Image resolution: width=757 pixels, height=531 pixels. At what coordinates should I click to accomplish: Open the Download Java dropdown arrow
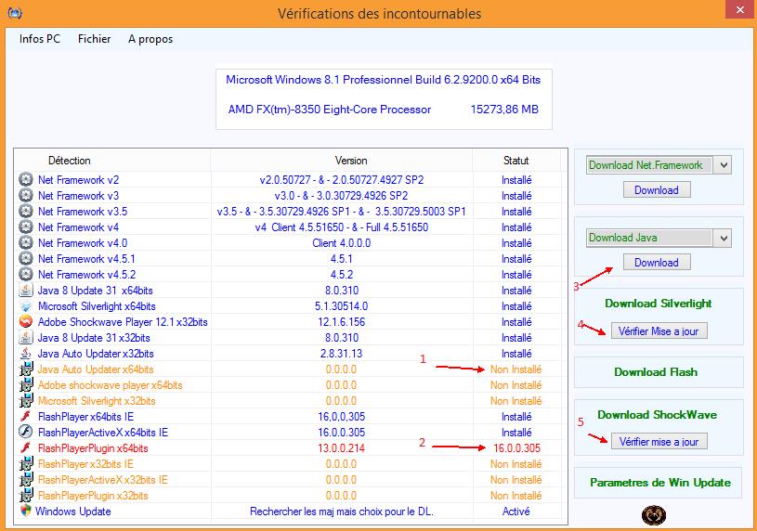[x=724, y=238]
